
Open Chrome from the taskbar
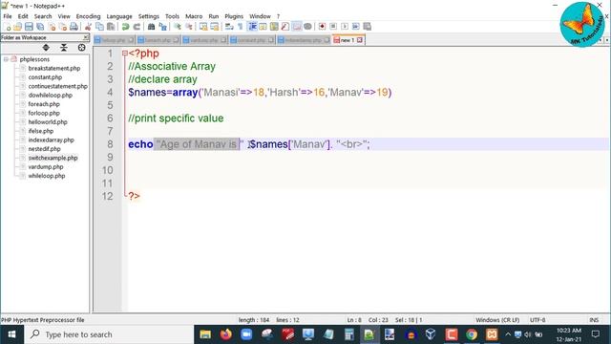tap(472, 334)
